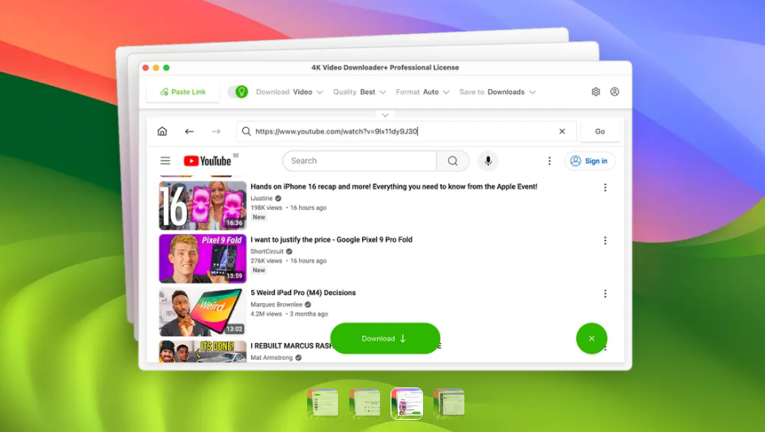
Task: Open the 5 Weird iPad Pro (M4) Decisions title
Action: click(303, 293)
